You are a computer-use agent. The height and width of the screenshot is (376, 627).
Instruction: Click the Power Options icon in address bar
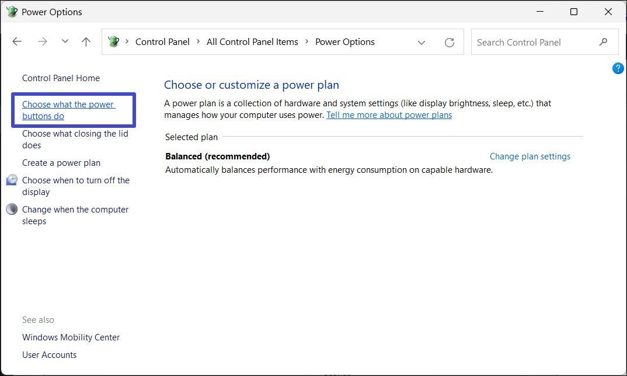114,41
